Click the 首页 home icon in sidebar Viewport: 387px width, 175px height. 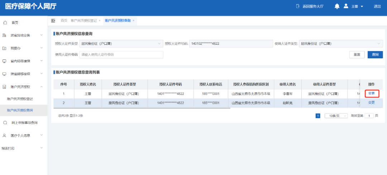5,23
